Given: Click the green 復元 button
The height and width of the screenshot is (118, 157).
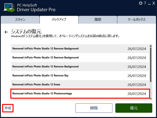Looking at the screenshot, I should [x=134, y=108].
